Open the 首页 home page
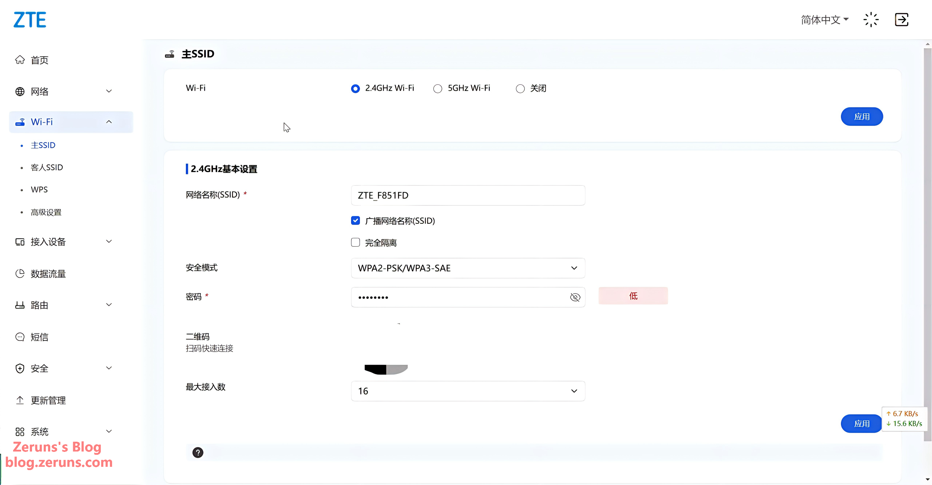 39,60
